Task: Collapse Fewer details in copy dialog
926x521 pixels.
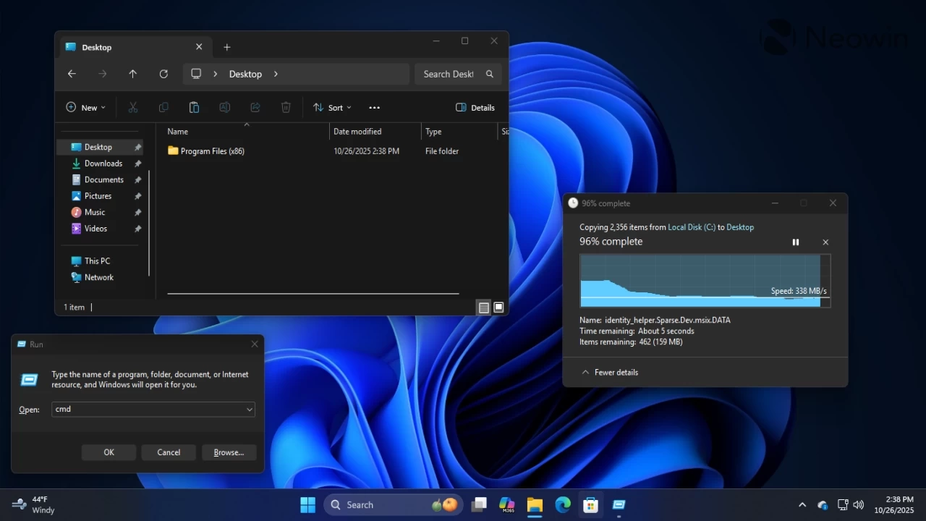Action: pyautogui.click(x=610, y=372)
